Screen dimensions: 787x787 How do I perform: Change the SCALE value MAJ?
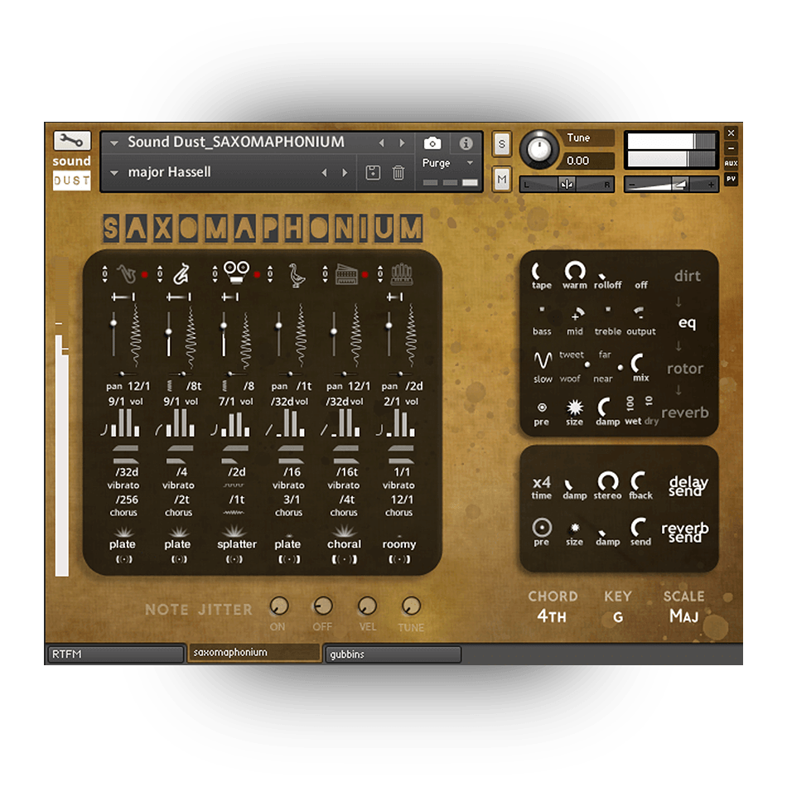coord(683,616)
